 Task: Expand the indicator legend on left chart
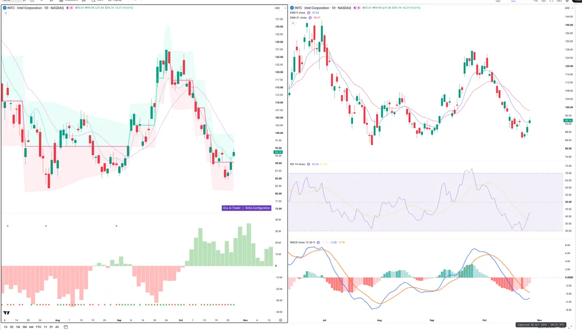pyautogui.click(x=5, y=13)
